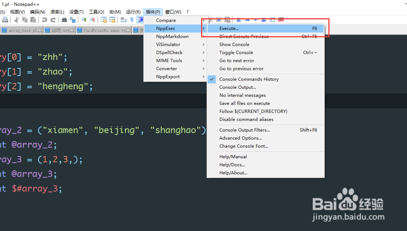Click the Markdown viewer W toolbar icon
Screen dimensions: 407x231
[x=219, y=20]
